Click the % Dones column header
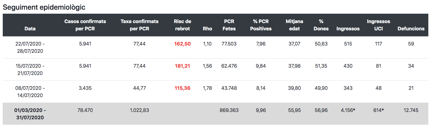This screenshot has width=432, height=132. [x=321, y=25]
